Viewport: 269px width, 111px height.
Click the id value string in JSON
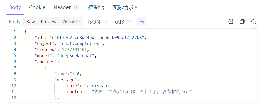pyautogui.click(x=97, y=37)
